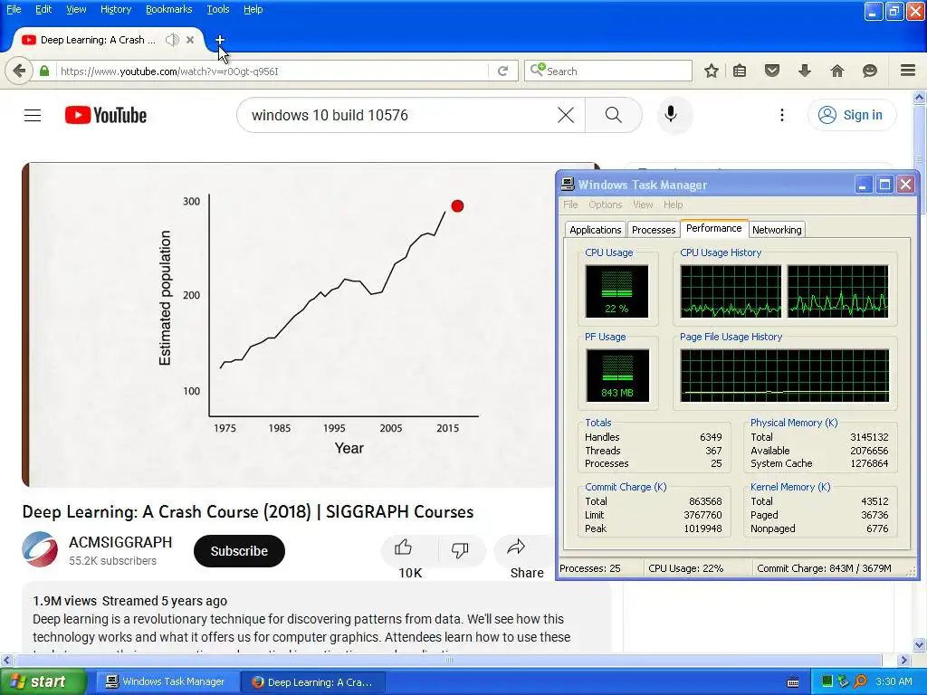The image size is (927, 695).
Task: Click the YouTube logo
Action: (x=106, y=115)
